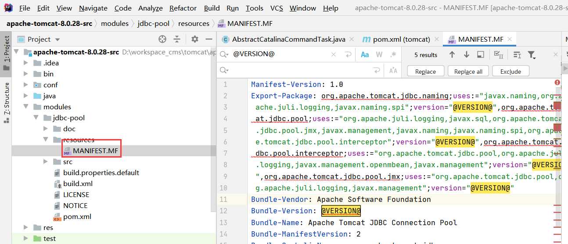Toggle Regex (.*) search option
This screenshot has width=568, height=244.
(x=393, y=55)
